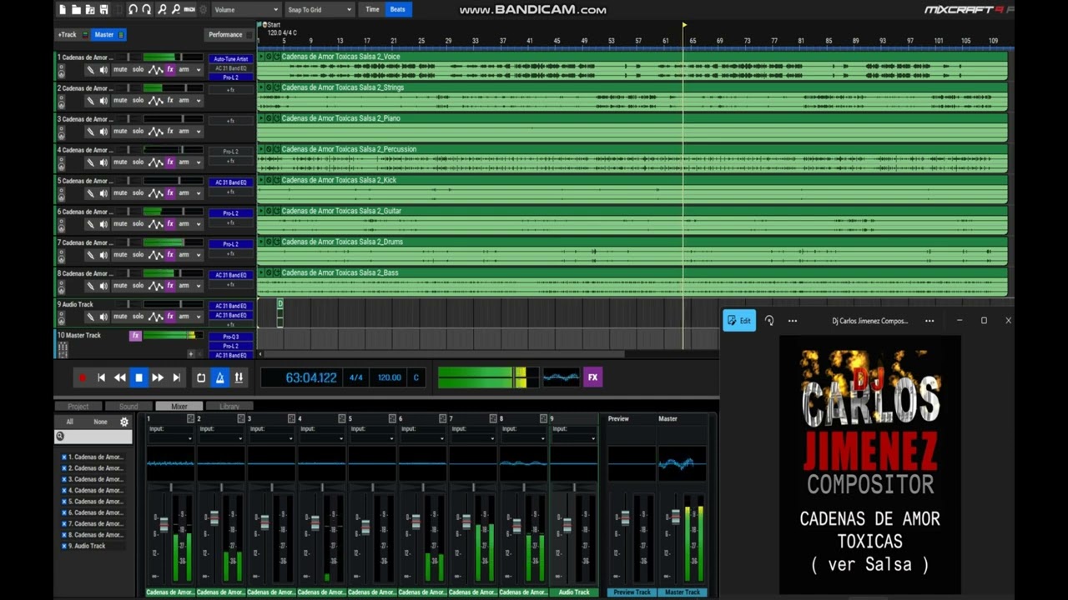The width and height of the screenshot is (1068, 600).
Task: Open the automation lane for track 5
Action: click(x=155, y=193)
